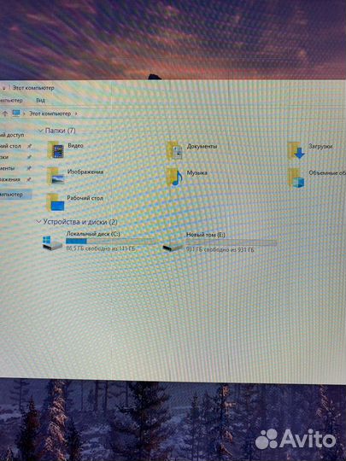Click pin icon next to sidebar Рабочий стол

pyautogui.click(x=29, y=146)
